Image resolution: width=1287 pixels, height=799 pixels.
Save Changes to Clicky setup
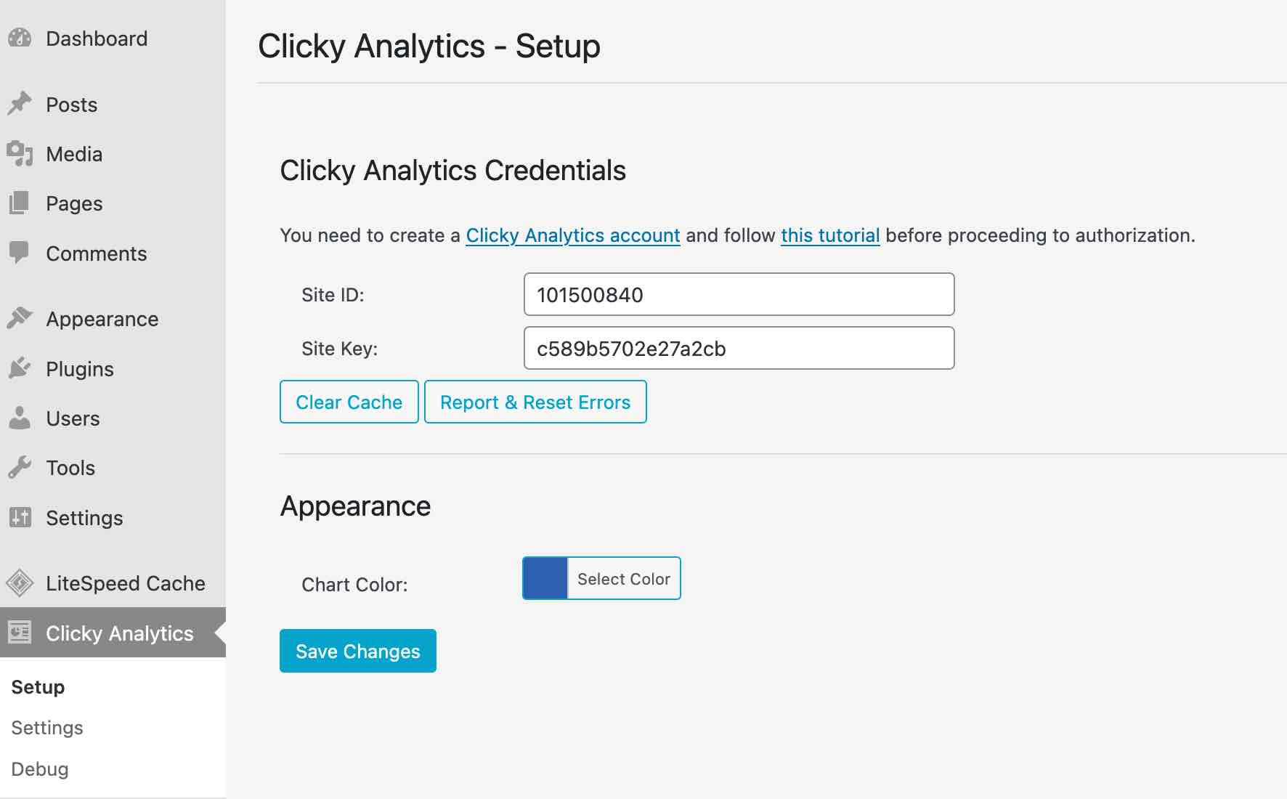pyautogui.click(x=357, y=651)
